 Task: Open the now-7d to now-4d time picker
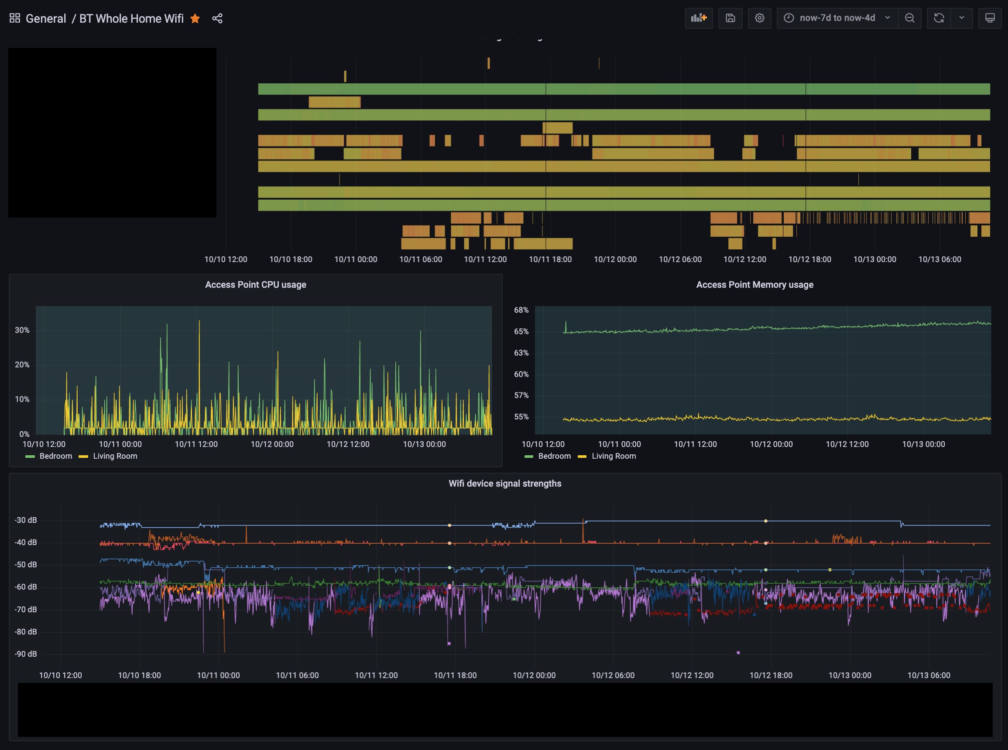tap(837, 18)
